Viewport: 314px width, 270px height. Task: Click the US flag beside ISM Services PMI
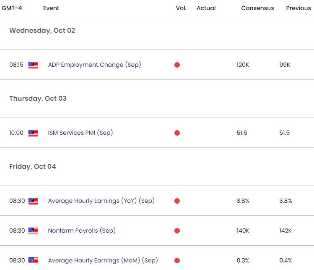pyautogui.click(x=33, y=133)
